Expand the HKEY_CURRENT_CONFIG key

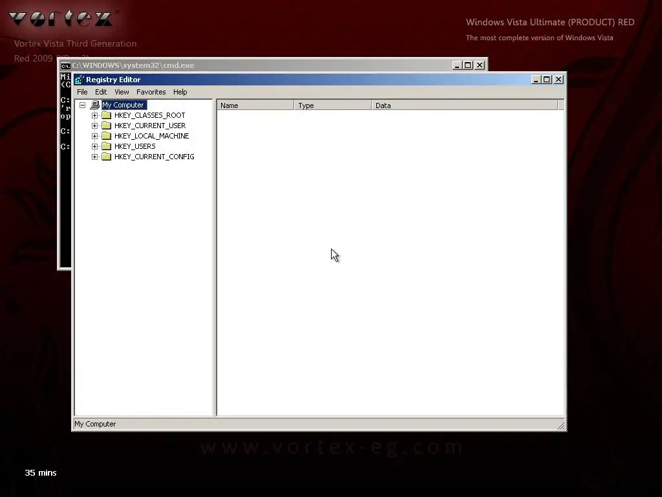point(94,157)
